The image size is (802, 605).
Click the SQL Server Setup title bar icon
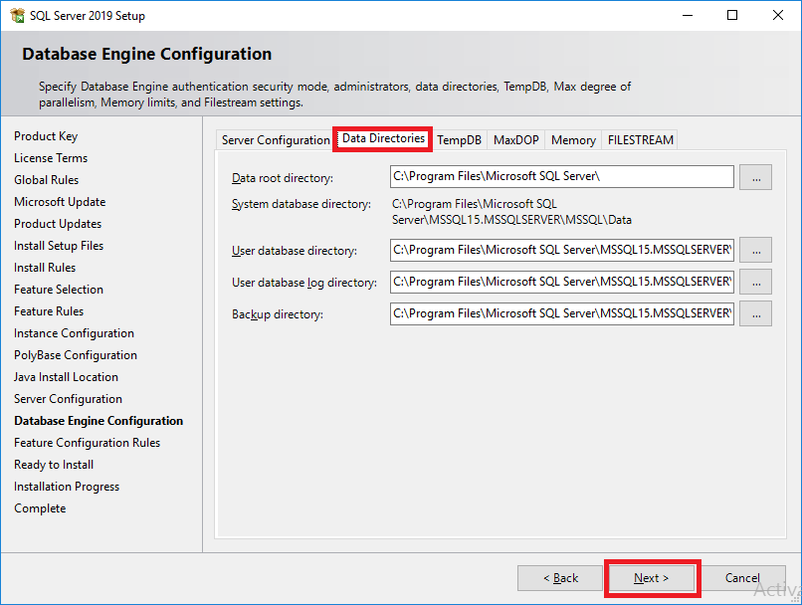tap(17, 15)
